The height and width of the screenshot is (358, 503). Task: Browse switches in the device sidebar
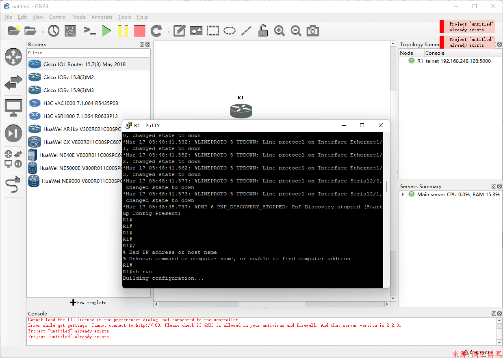[x=13, y=82]
